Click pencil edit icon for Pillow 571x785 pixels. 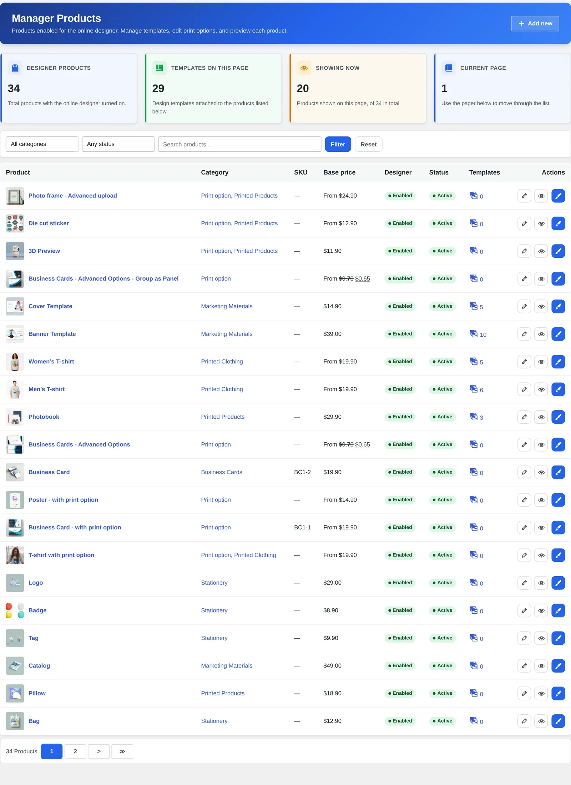524,693
